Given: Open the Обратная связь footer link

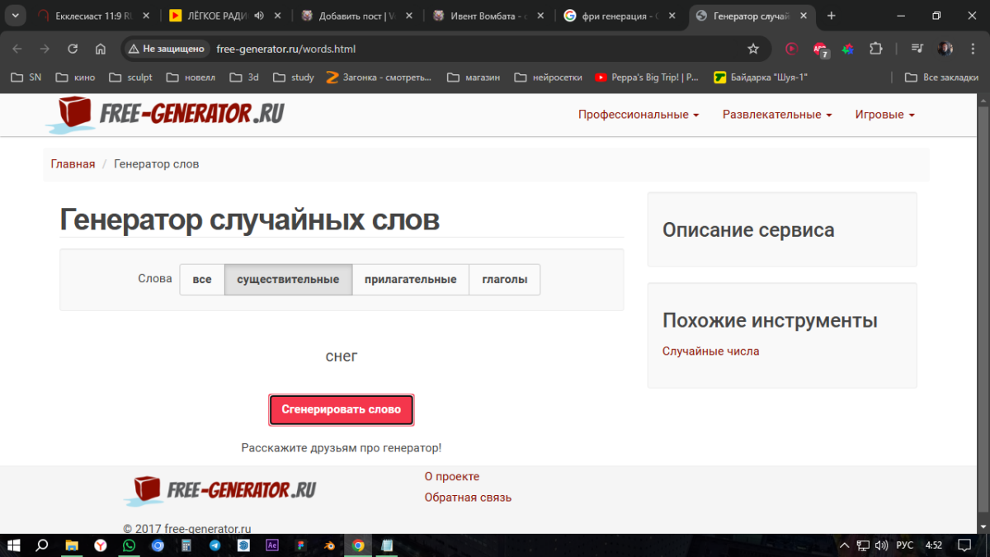Looking at the screenshot, I should 468,498.
